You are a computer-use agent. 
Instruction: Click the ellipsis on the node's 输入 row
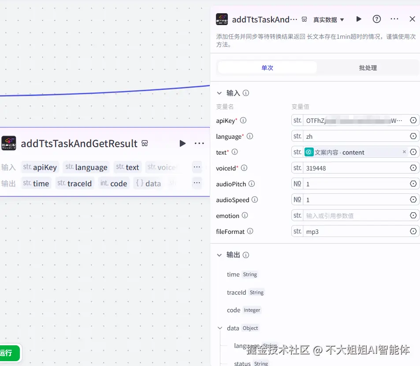click(197, 166)
